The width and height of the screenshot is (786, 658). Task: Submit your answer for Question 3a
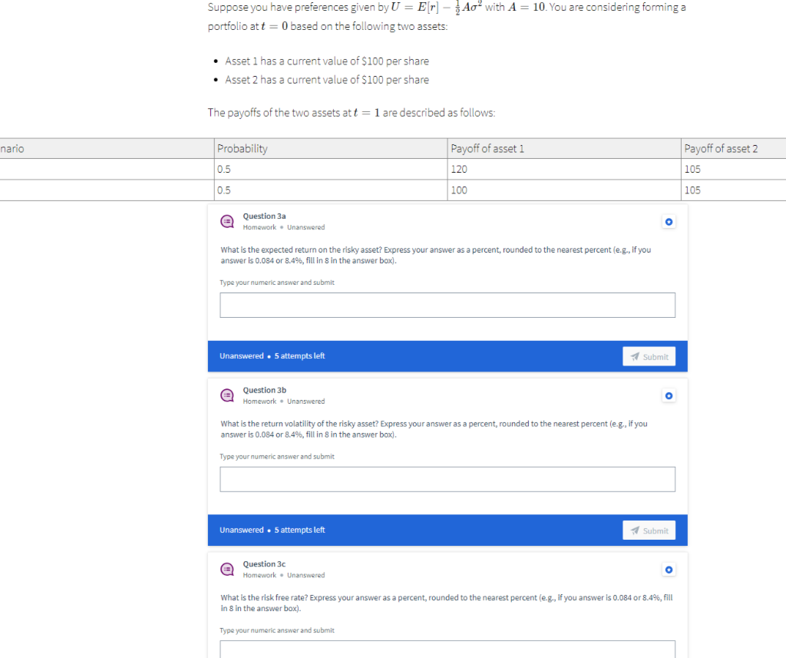(x=649, y=355)
